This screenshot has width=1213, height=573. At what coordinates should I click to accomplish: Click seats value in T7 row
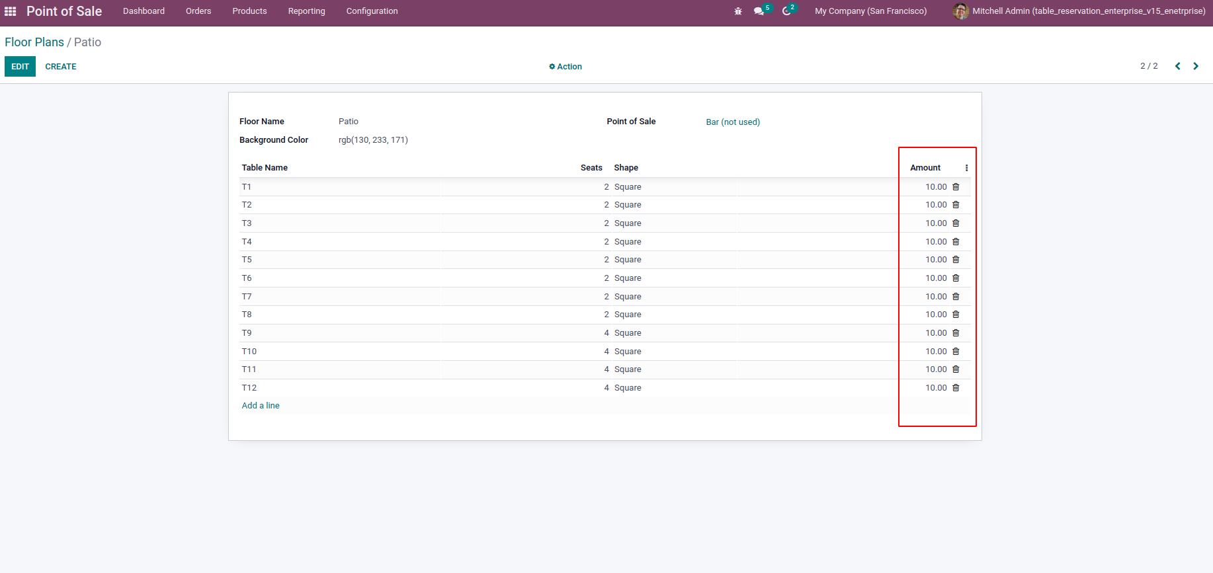point(606,297)
